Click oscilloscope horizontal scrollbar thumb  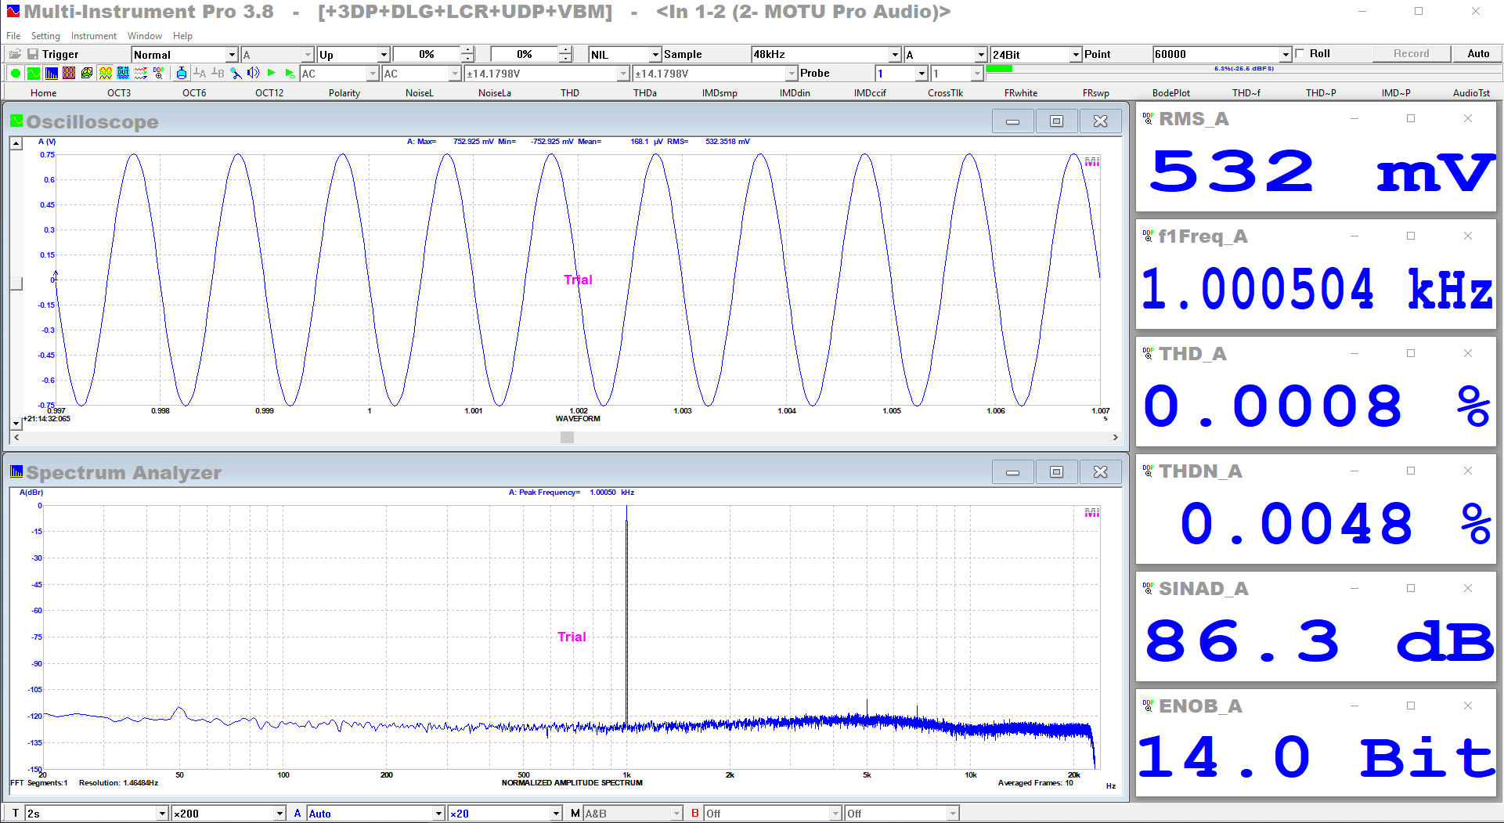568,438
